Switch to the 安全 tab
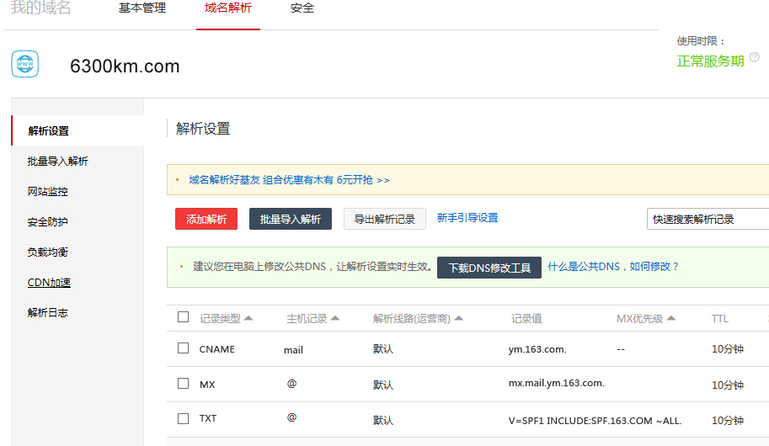Image resolution: width=769 pixels, height=446 pixels. (302, 8)
